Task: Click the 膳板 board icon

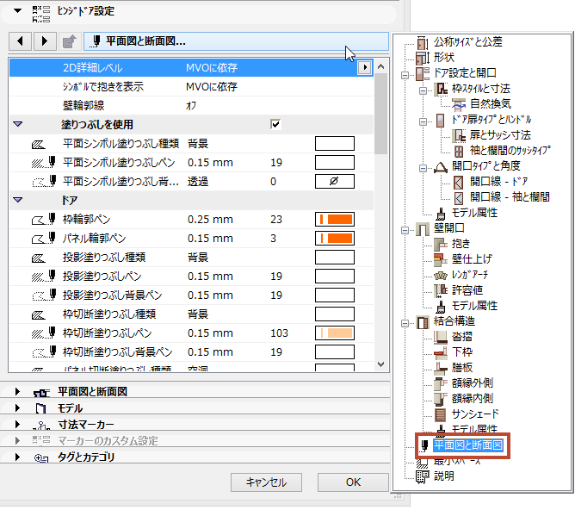Action: click(441, 368)
